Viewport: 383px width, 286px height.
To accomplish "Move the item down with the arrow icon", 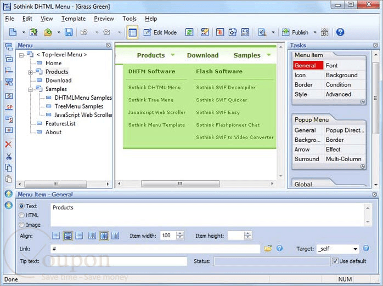I will [x=9, y=205].
